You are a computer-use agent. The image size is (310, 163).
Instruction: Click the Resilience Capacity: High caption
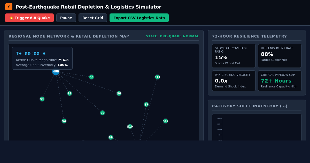279,86
